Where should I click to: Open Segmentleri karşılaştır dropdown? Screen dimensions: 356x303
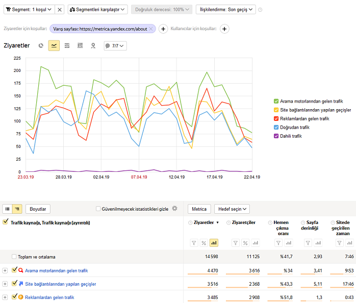pyautogui.click(x=97, y=10)
